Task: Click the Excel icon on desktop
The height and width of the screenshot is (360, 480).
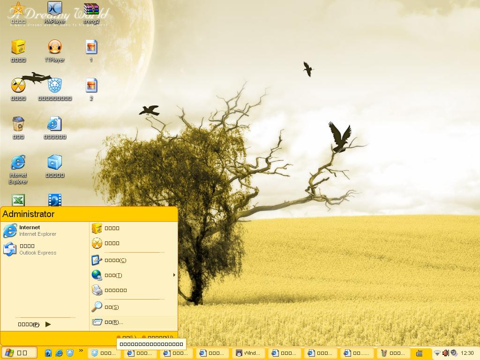Action: (18, 201)
